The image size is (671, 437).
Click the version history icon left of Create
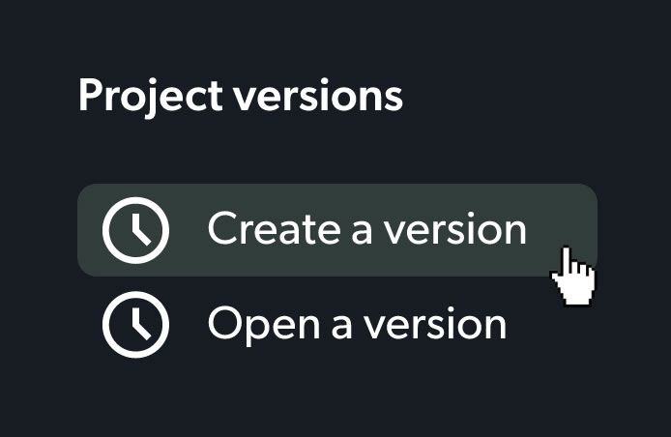point(135,231)
